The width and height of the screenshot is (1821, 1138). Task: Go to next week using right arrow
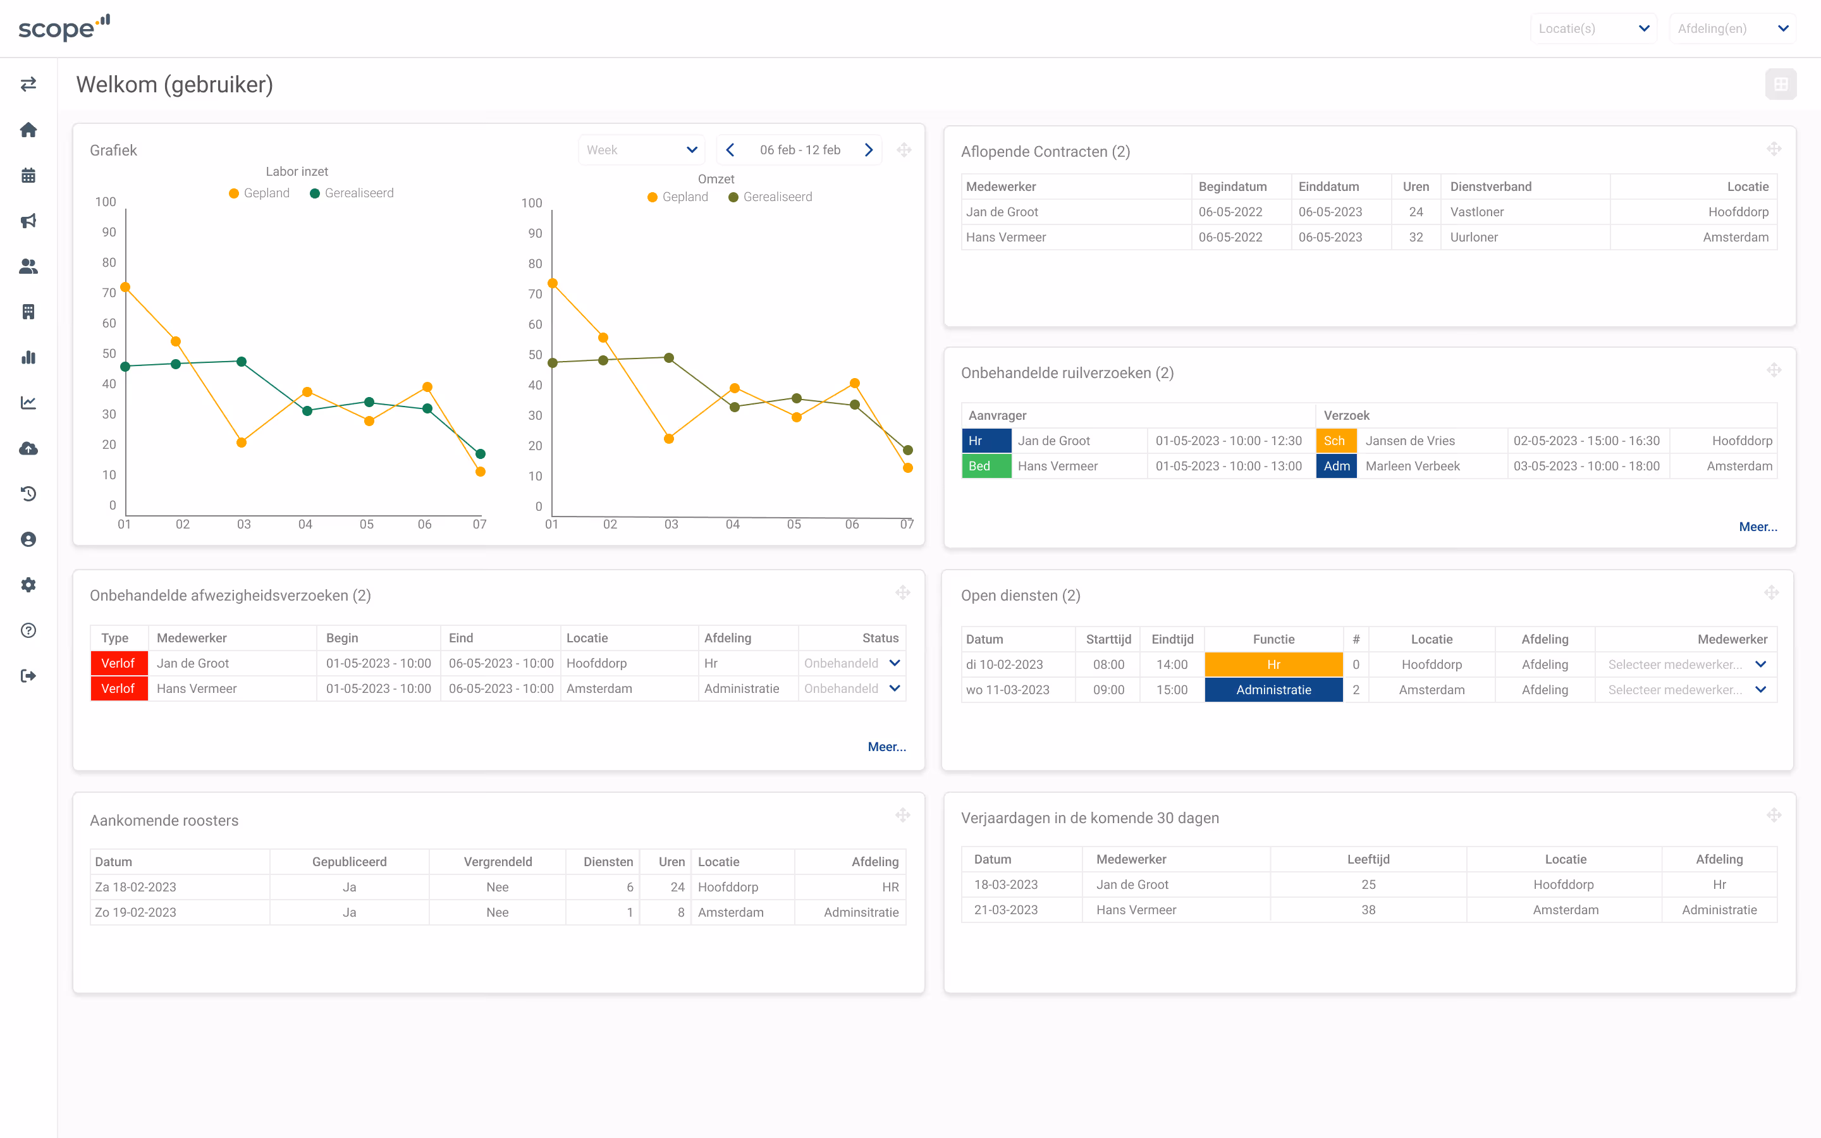pyautogui.click(x=868, y=150)
